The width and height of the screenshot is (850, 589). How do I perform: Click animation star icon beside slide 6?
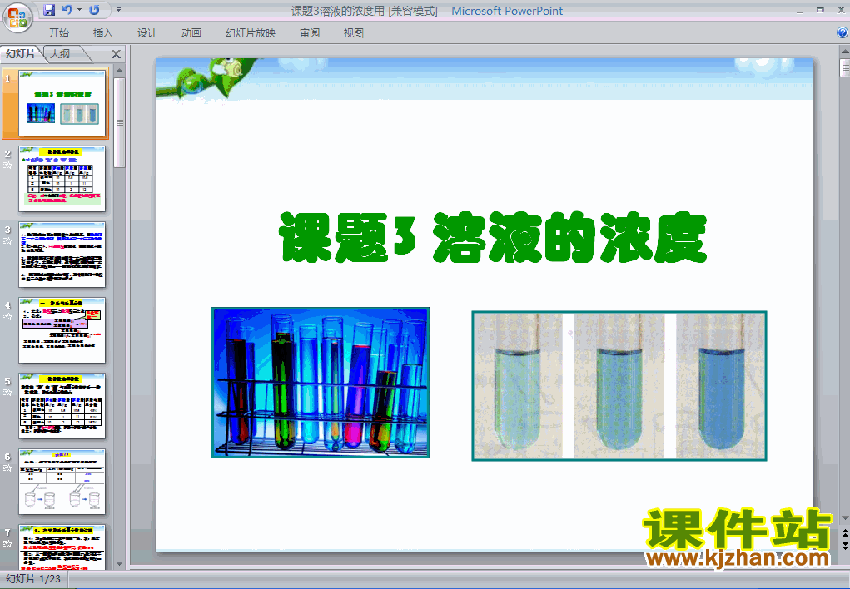coord(7,468)
